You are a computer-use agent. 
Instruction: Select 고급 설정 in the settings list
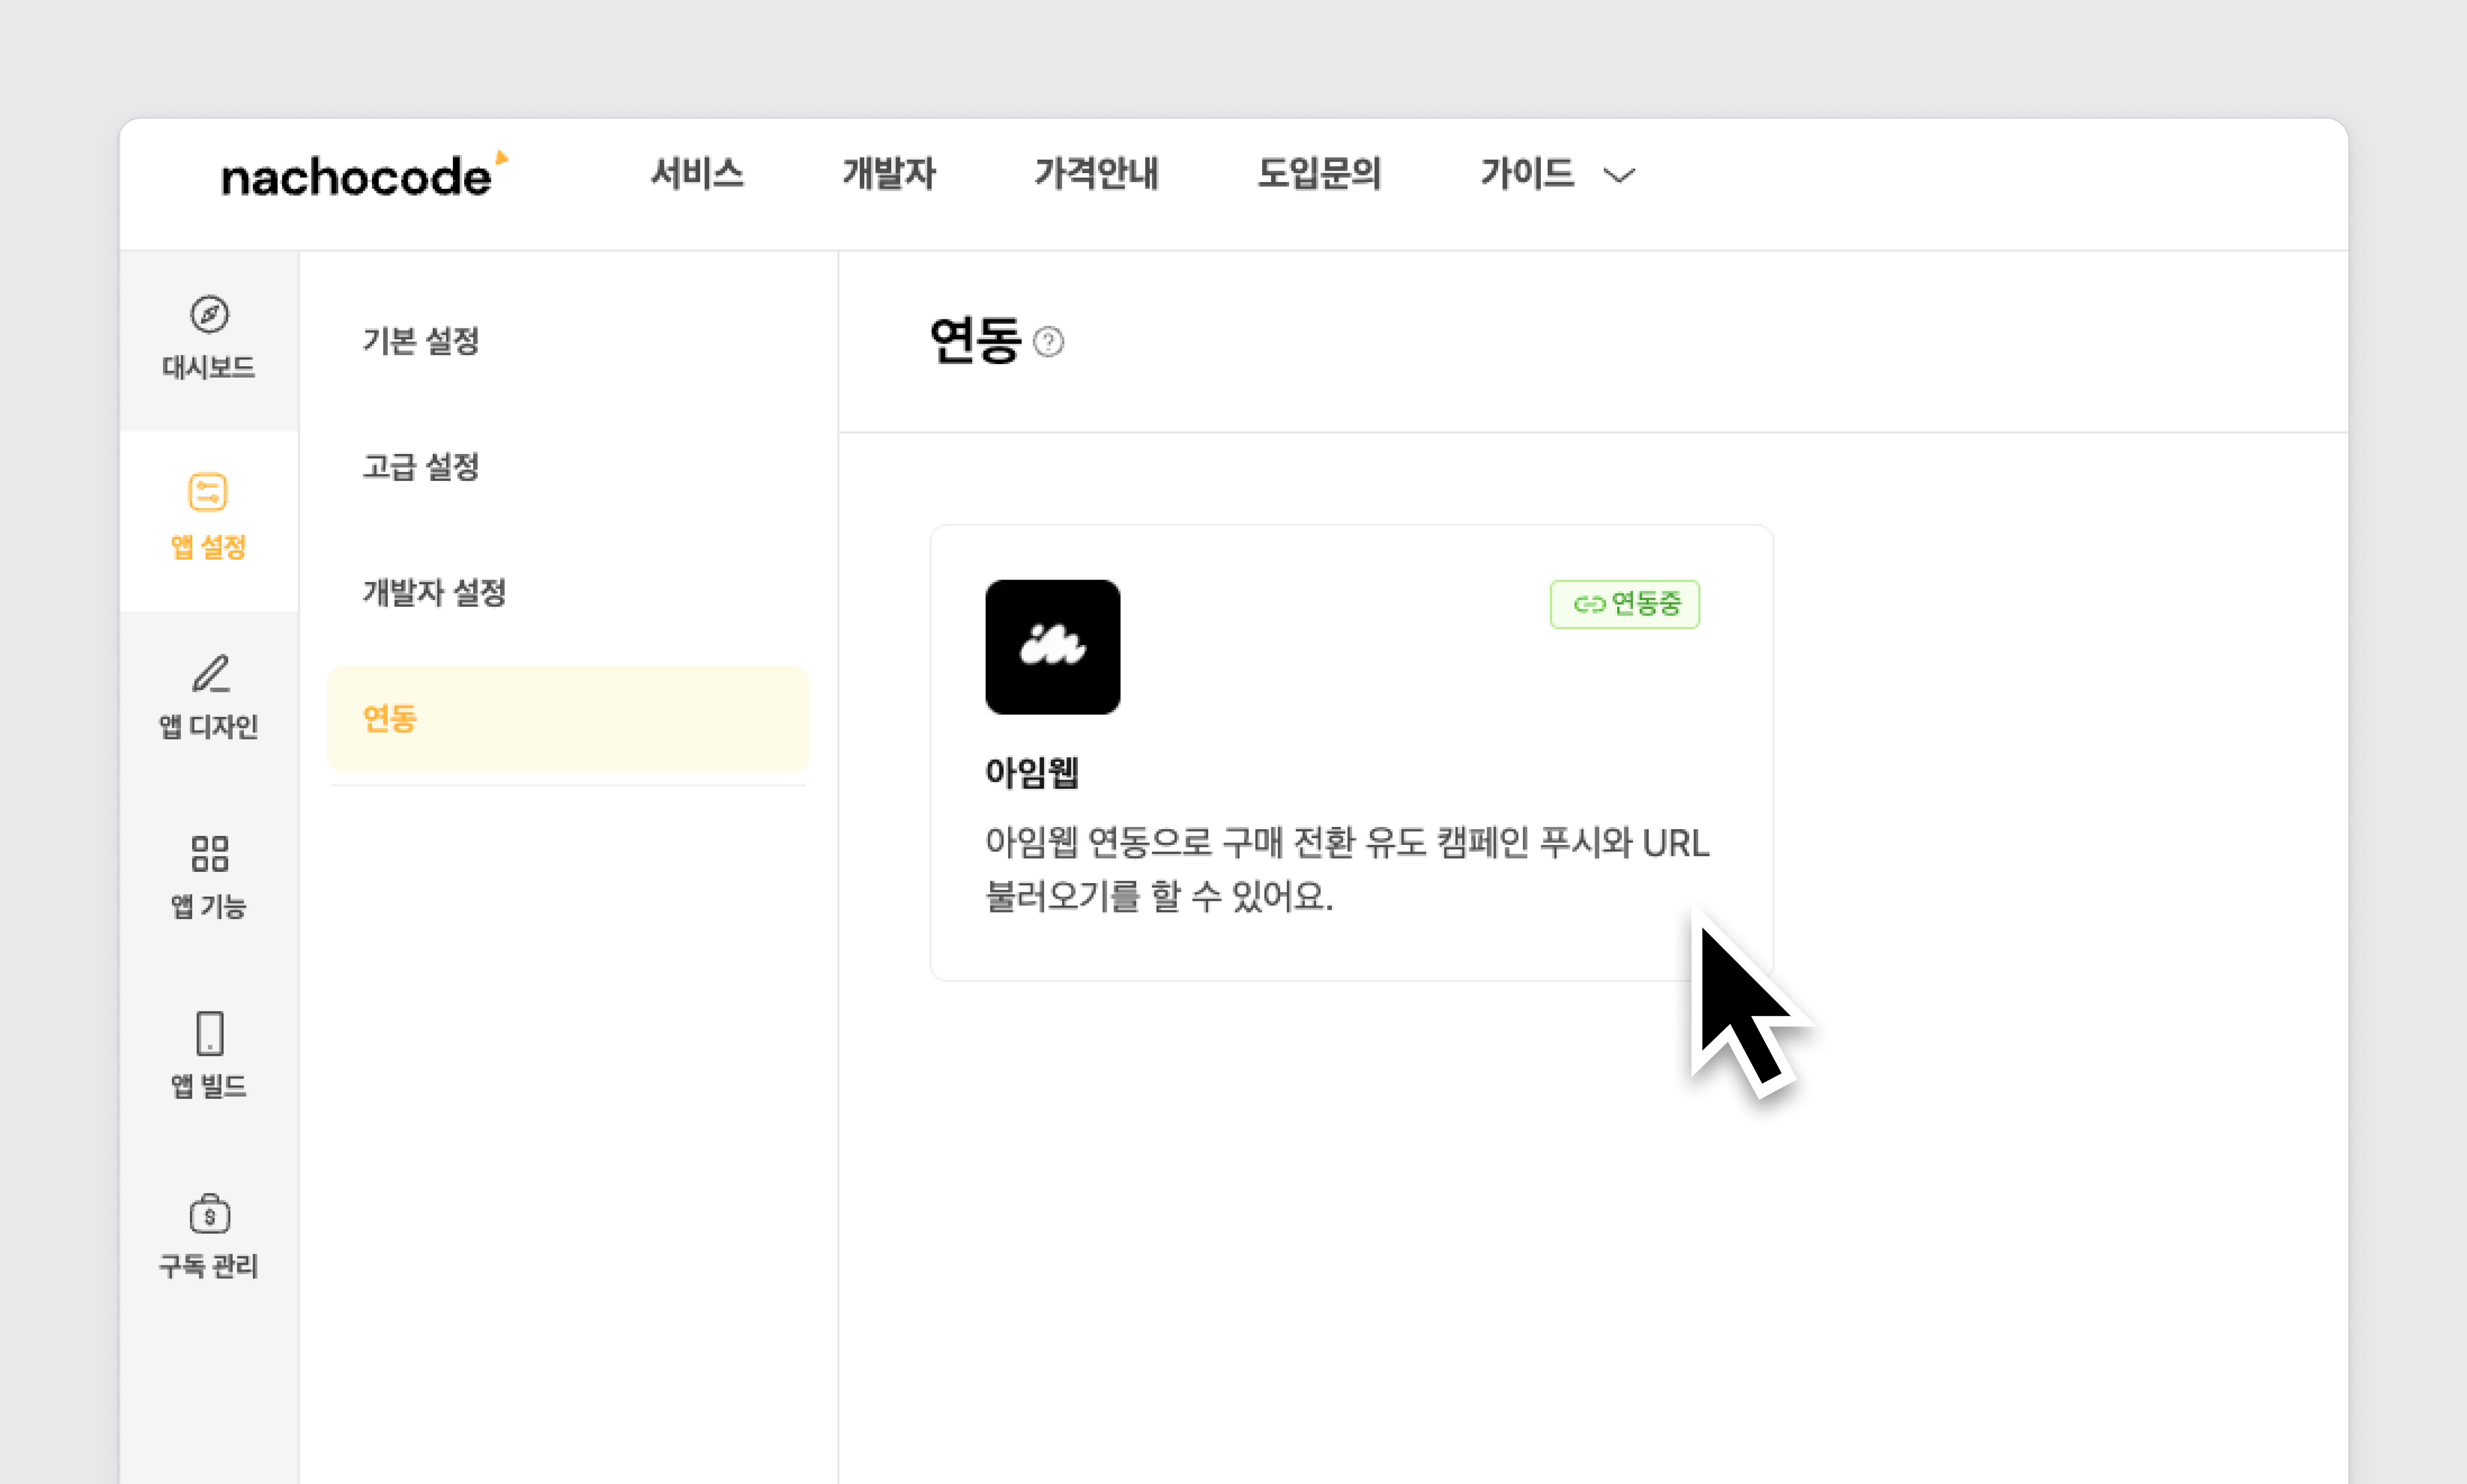(420, 467)
